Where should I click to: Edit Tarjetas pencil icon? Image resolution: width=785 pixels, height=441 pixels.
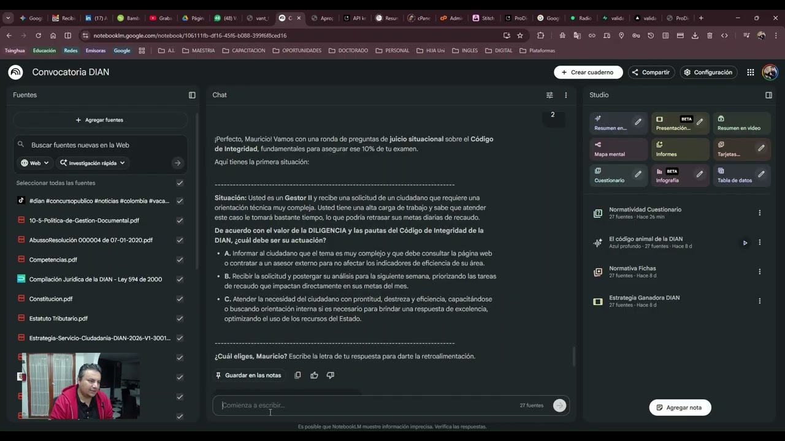(x=761, y=148)
